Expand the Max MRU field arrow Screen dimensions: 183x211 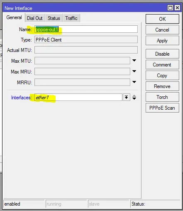[x=134, y=71]
